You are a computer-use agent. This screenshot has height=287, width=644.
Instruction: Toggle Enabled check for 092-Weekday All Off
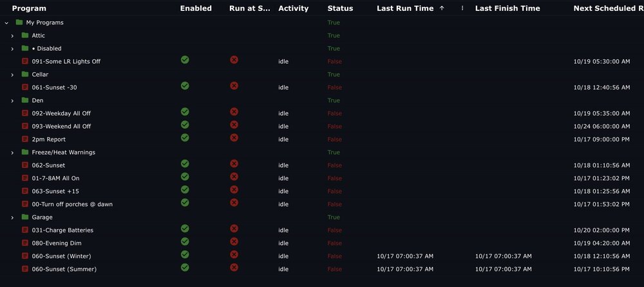tap(185, 112)
